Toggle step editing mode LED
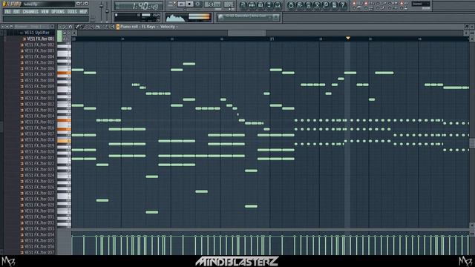The image size is (475, 267). point(378,8)
